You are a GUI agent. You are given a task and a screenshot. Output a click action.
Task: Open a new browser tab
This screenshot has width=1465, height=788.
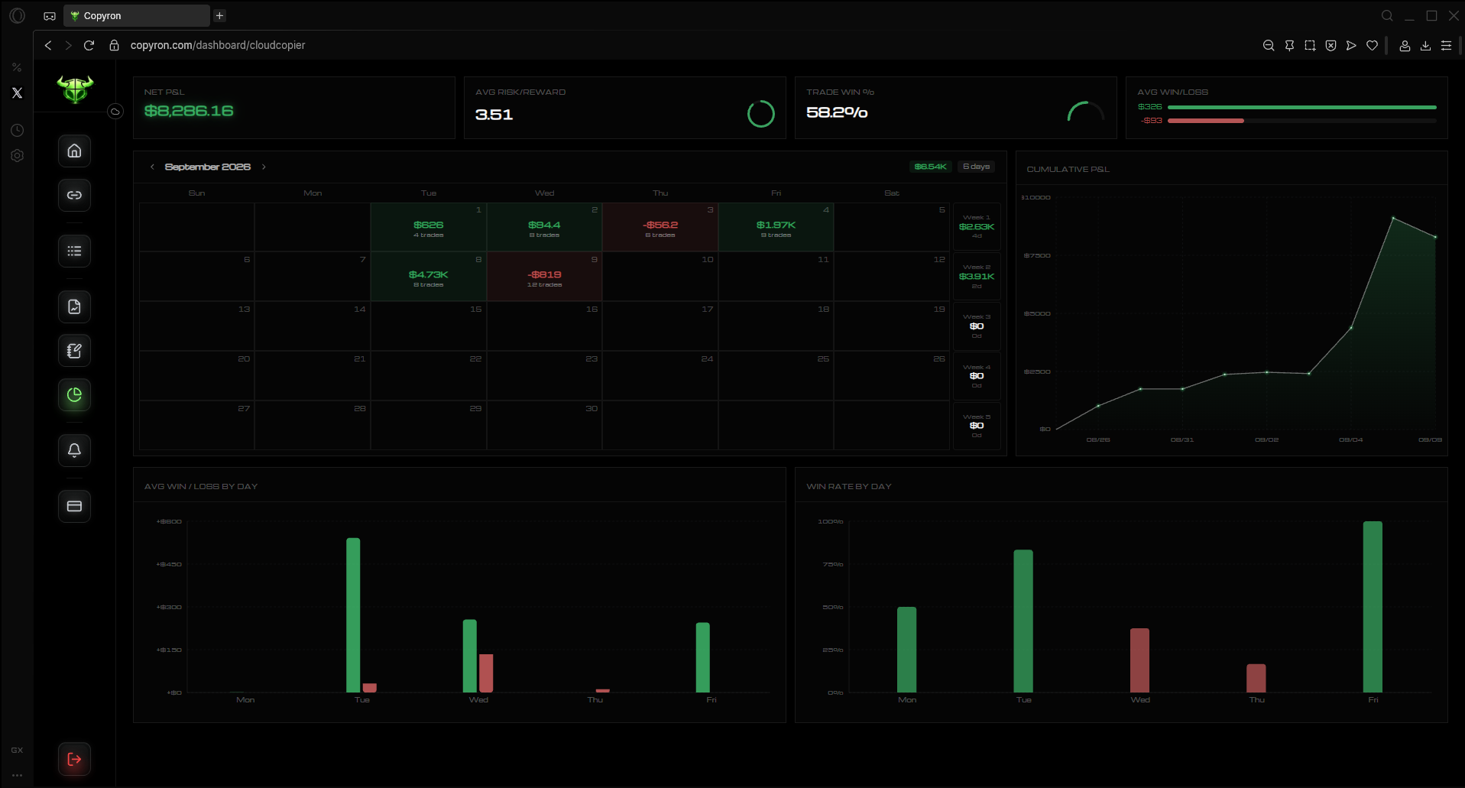tap(219, 15)
